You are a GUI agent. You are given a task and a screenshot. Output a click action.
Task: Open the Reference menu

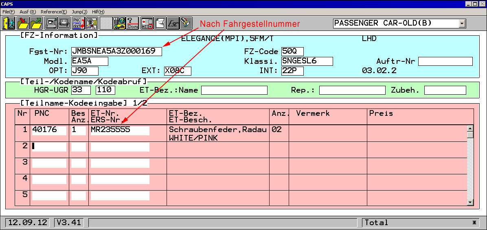(54, 12)
